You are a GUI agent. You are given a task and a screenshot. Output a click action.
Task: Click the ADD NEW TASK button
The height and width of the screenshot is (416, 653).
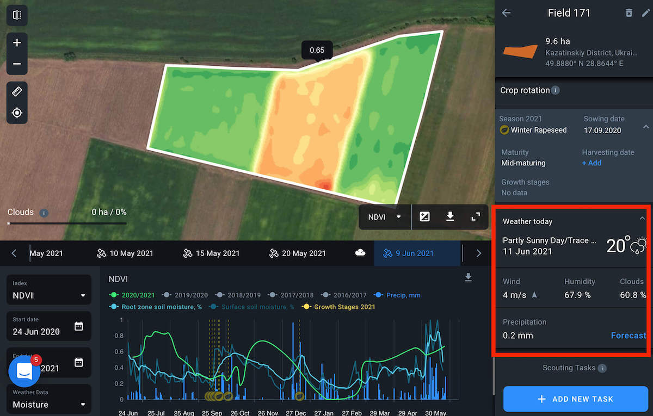click(575, 399)
